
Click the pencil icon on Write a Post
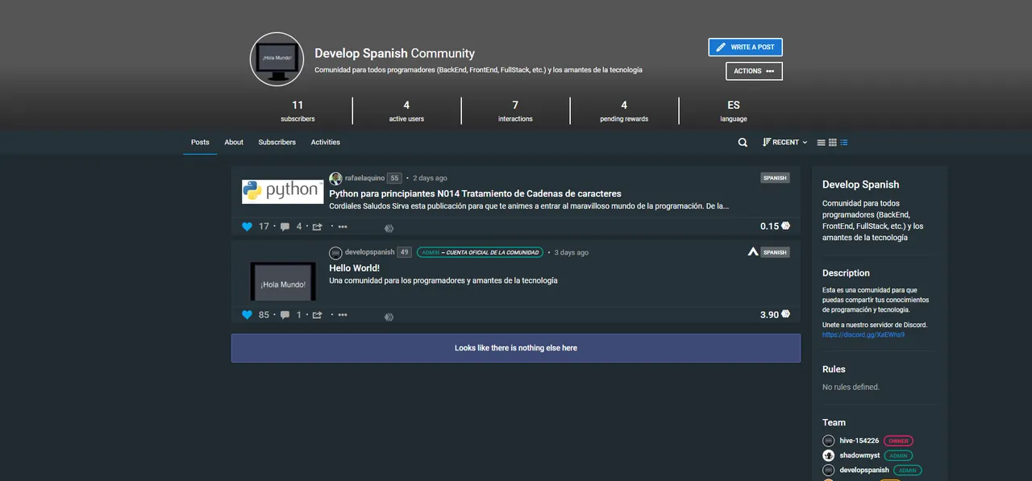click(721, 48)
